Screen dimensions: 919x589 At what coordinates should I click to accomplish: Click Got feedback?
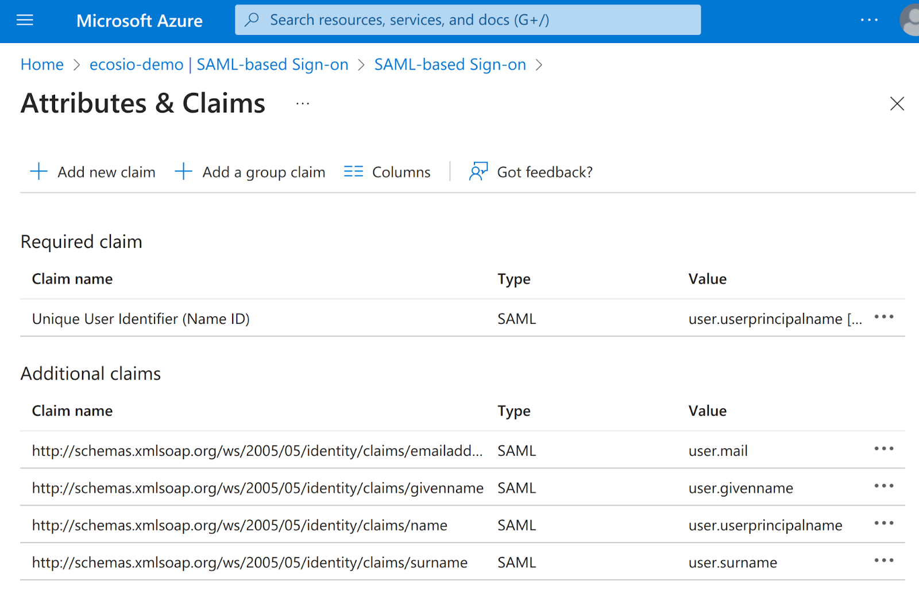tap(531, 172)
